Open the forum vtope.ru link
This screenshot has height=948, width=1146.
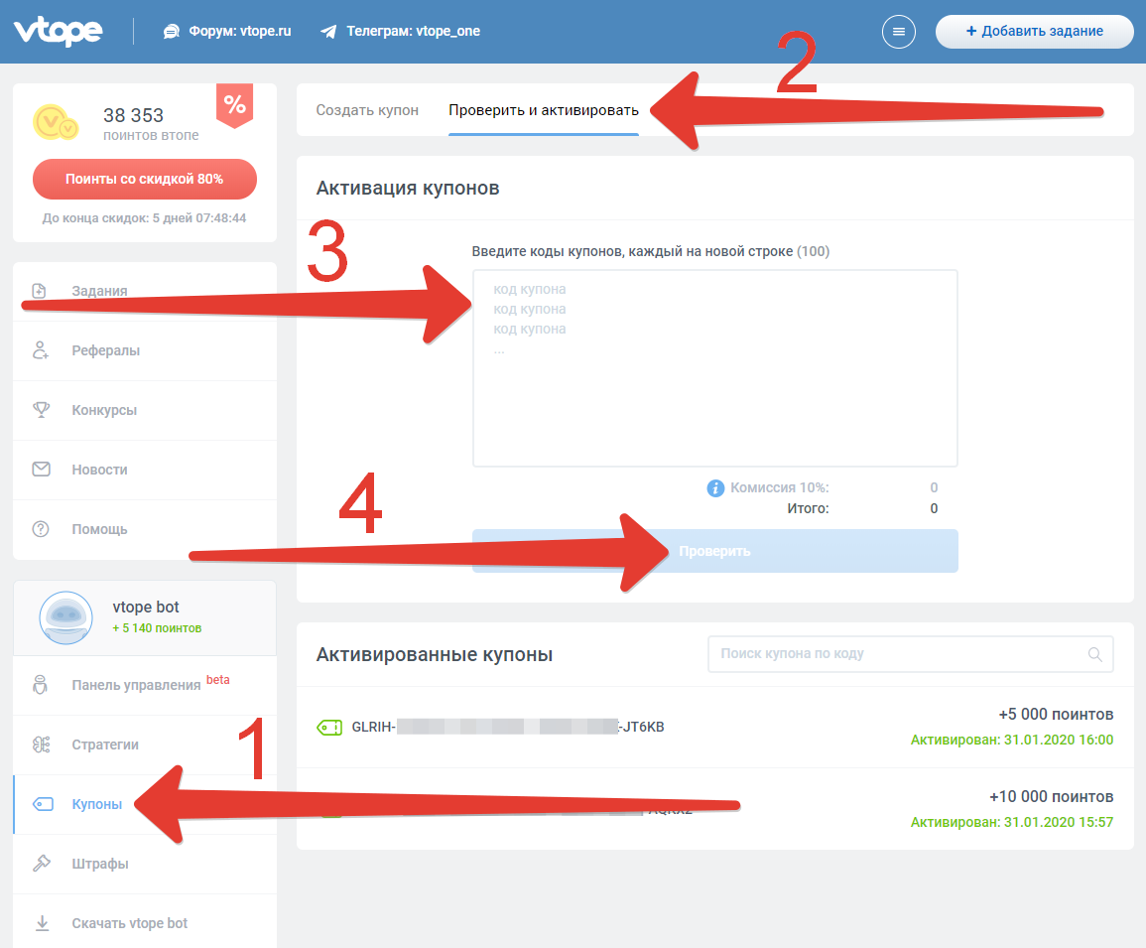(x=227, y=32)
